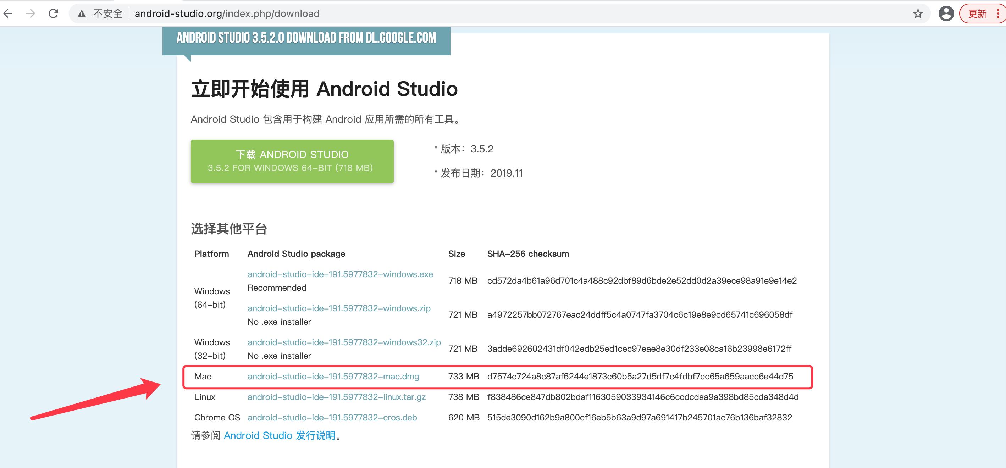Open the user profile avatar icon
This screenshot has width=1006, height=468.
click(x=946, y=14)
